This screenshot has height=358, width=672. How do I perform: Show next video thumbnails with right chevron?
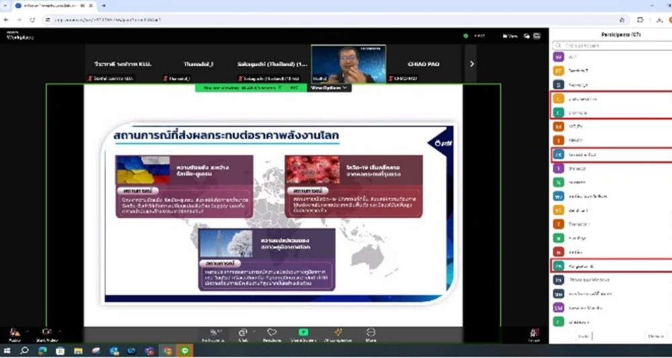point(472,64)
